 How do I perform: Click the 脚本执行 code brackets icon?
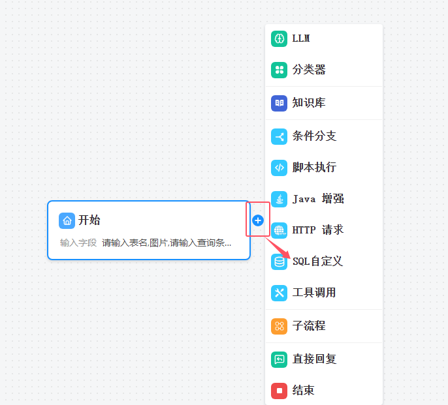pos(279,168)
